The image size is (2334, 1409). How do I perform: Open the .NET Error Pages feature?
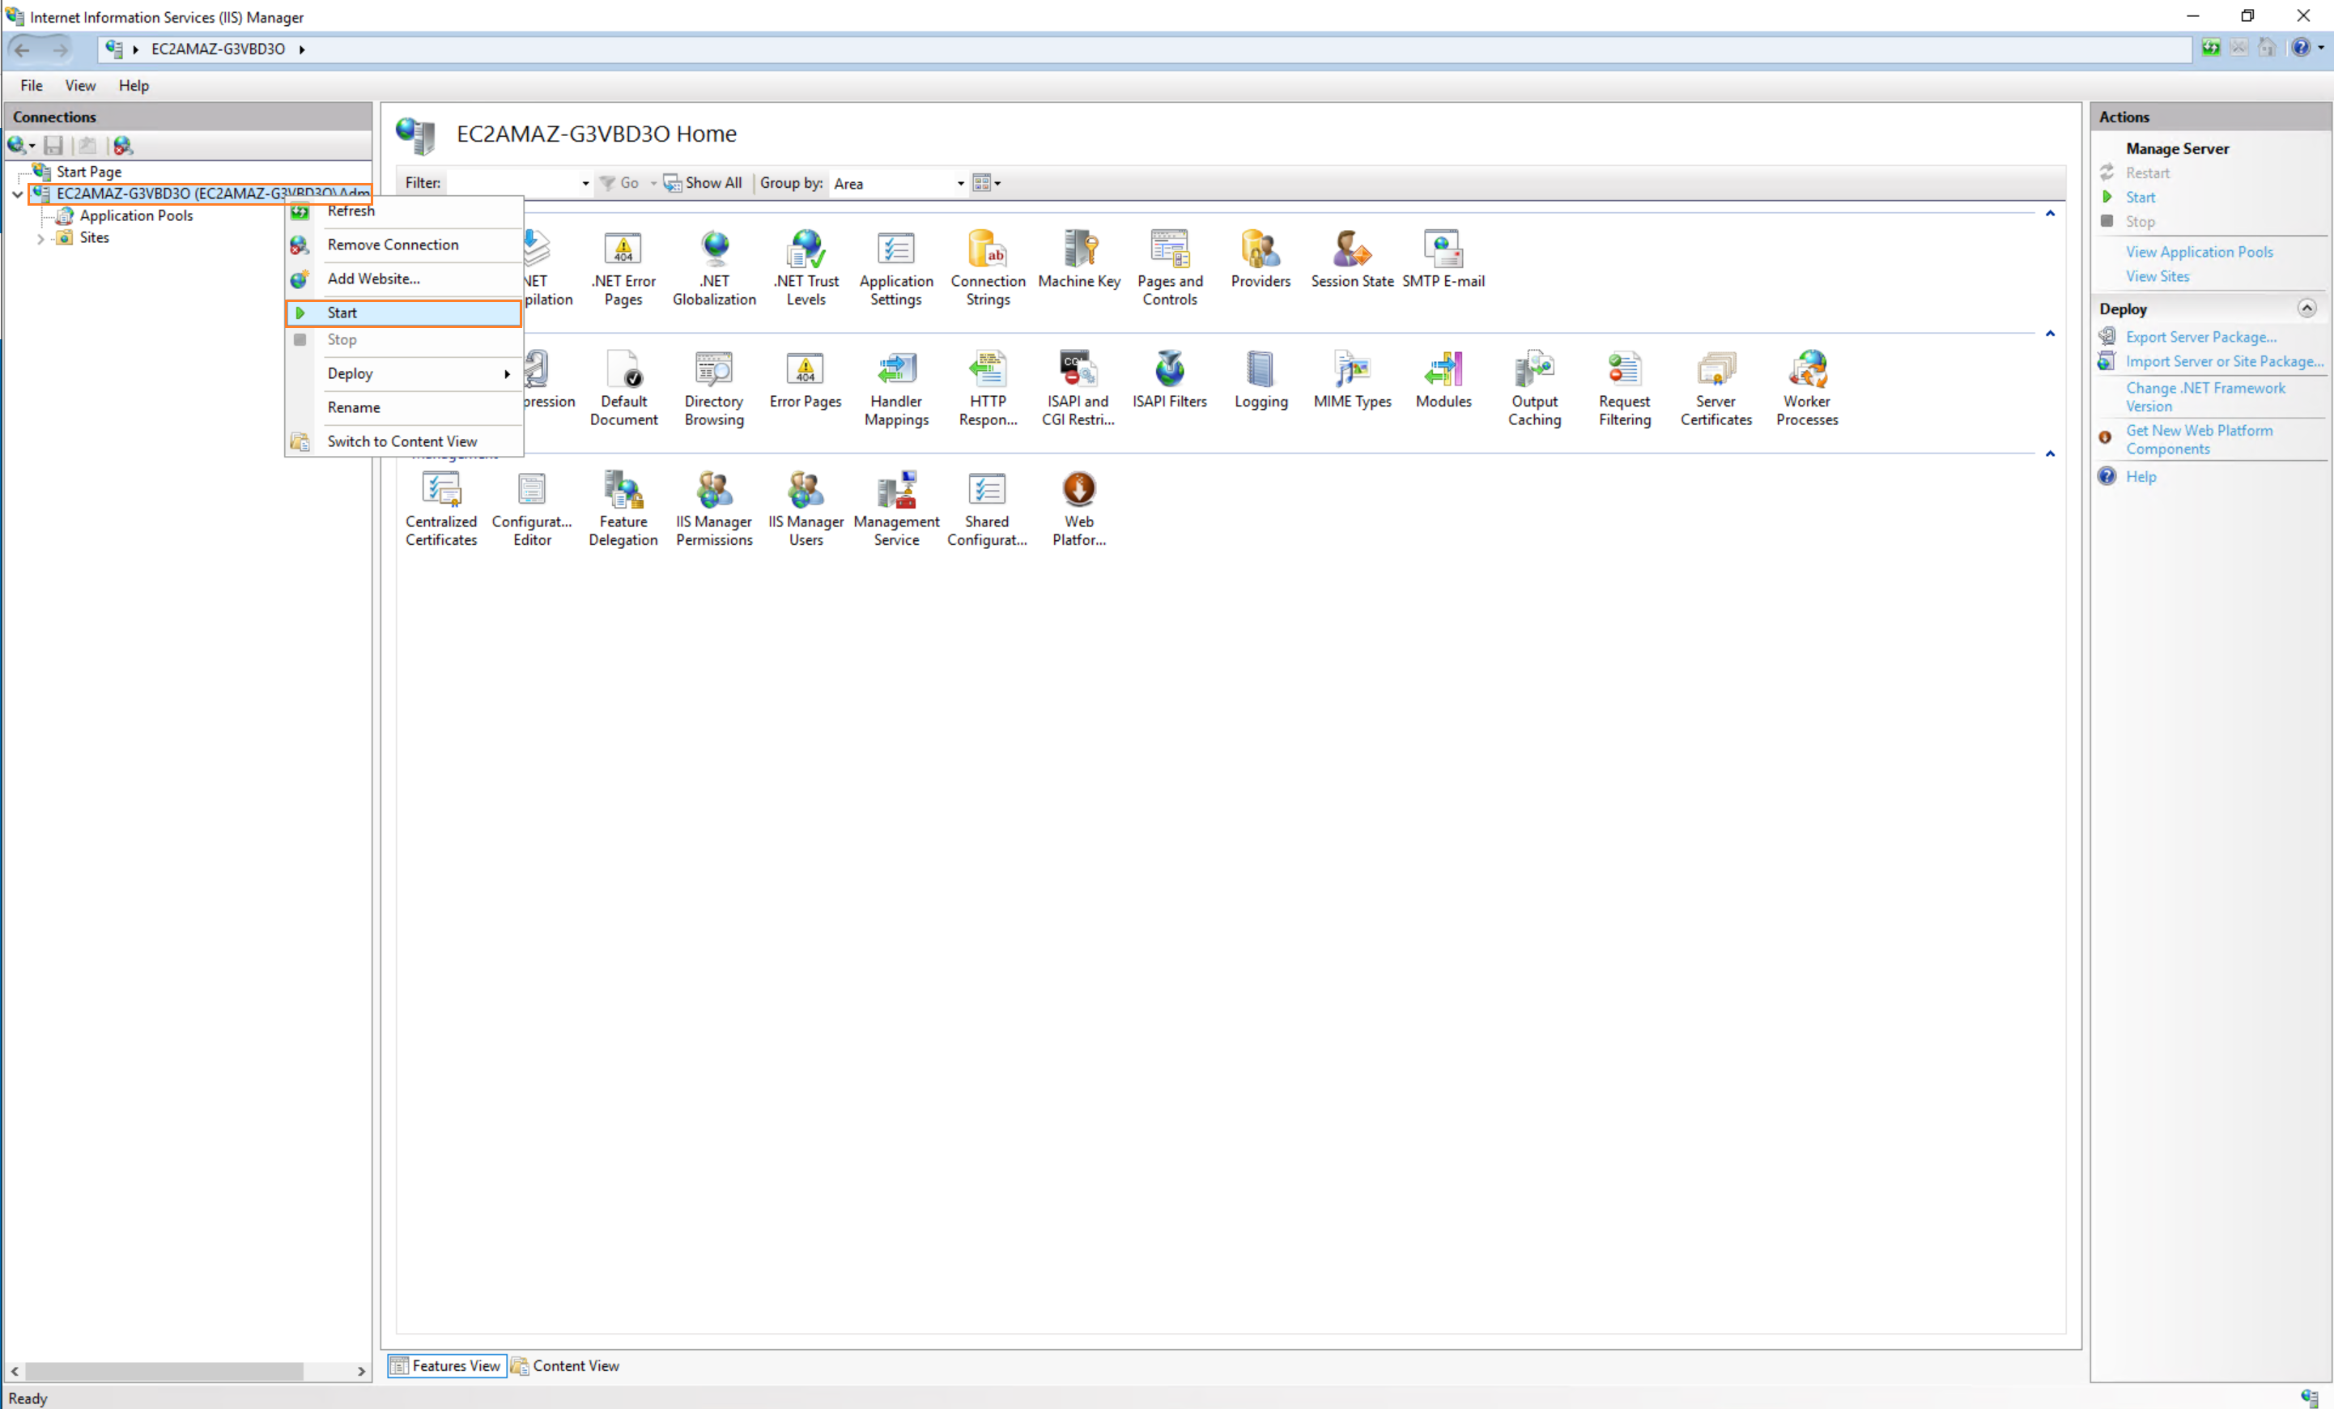point(623,267)
